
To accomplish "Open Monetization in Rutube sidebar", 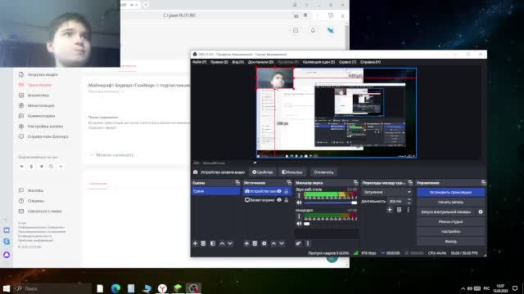I will [37, 105].
